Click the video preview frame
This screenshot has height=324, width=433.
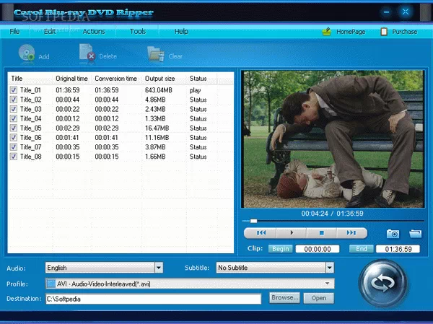coord(333,139)
